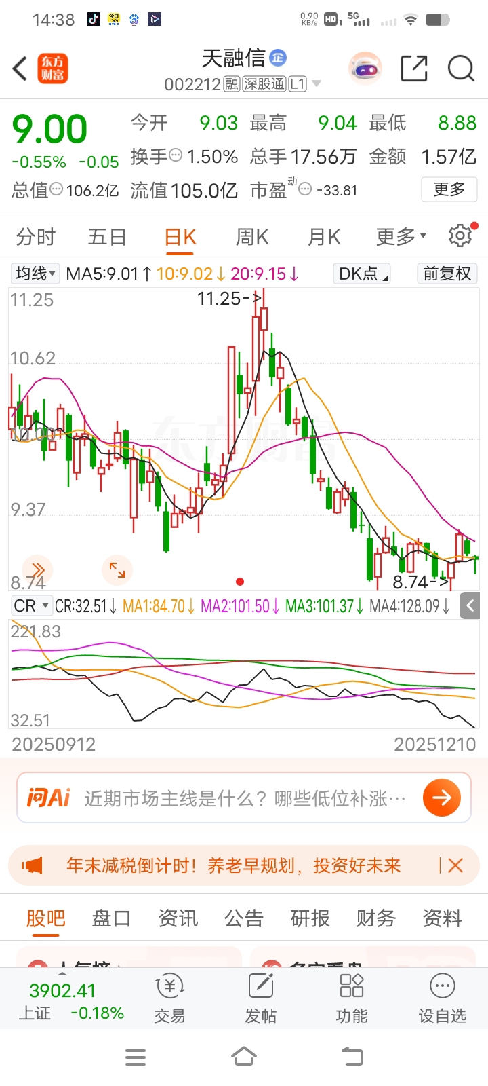Tap the 总值 info icon
The width and height of the screenshot is (488, 1086).
pyautogui.click(x=56, y=189)
